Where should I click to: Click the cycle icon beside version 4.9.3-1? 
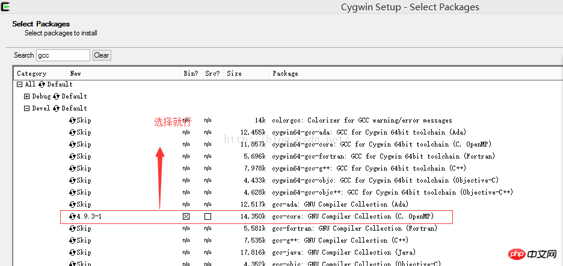click(73, 216)
